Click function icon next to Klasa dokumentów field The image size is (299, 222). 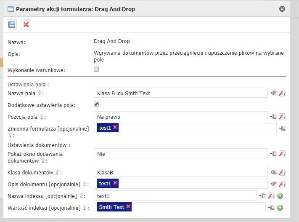[283, 172]
